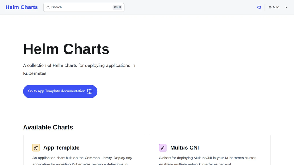
Task: Open the App Template card heading
Action: tap(61, 148)
